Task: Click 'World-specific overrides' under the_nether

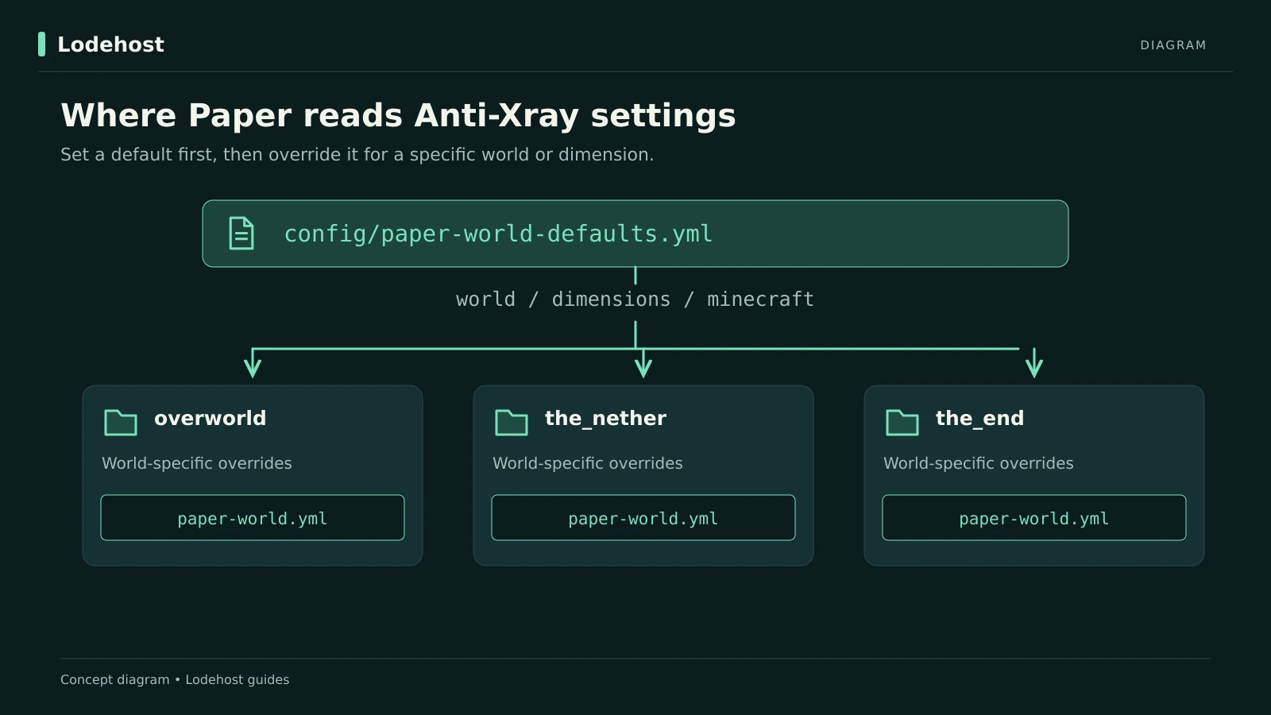Action: (x=588, y=463)
